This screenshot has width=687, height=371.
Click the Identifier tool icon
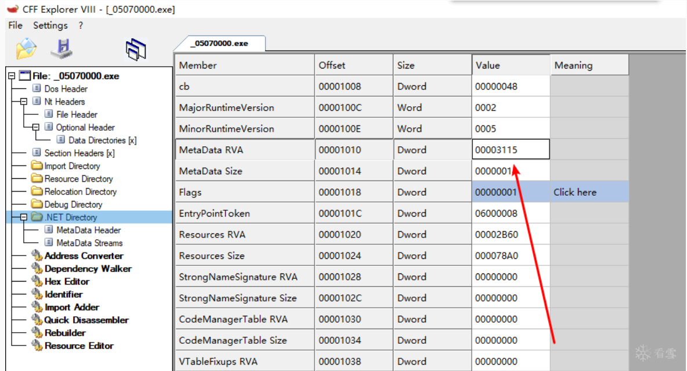click(x=37, y=294)
